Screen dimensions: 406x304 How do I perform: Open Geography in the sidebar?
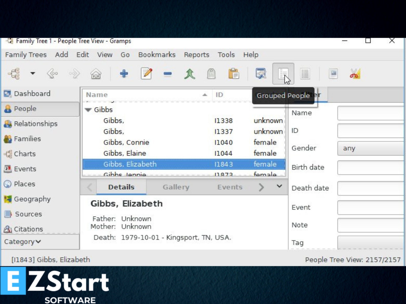point(40,199)
